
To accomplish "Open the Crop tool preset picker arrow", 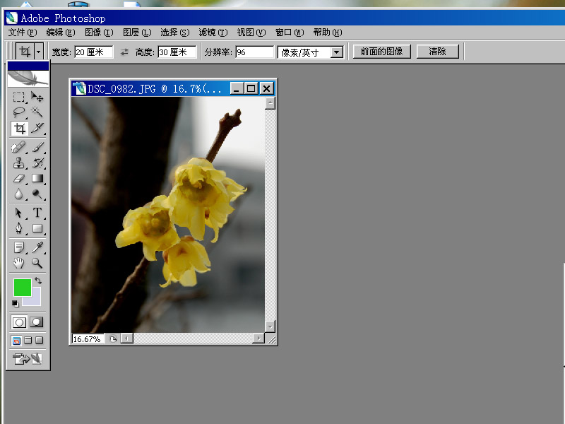I will click(x=38, y=52).
